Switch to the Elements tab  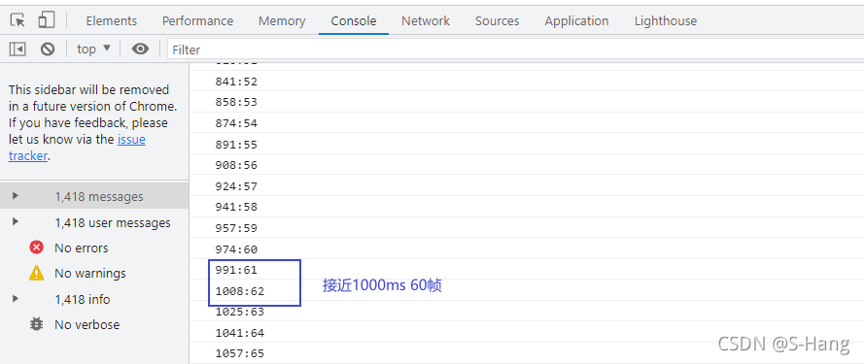coord(112,21)
